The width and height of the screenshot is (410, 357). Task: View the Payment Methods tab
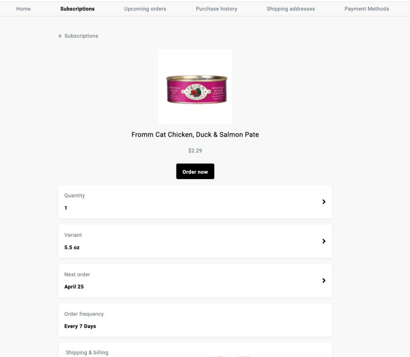(367, 9)
